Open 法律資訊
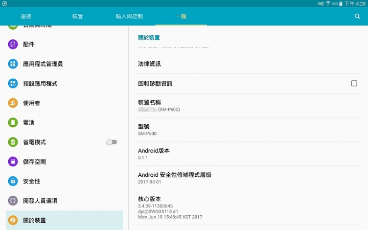 [x=248, y=64]
